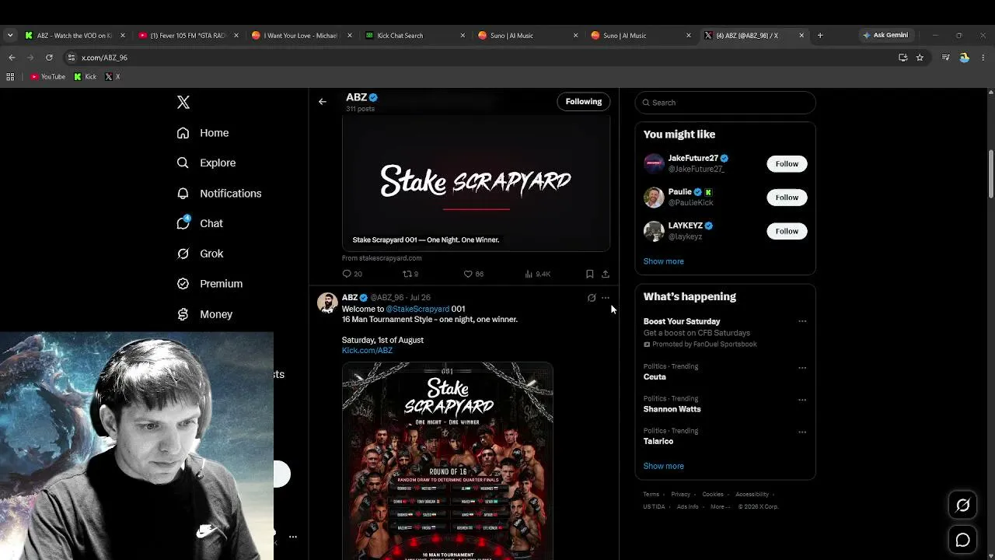Image resolution: width=995 pixels, height=560 pixels.
Task: Open the YouTube bookmark
Action: [47, 77]
